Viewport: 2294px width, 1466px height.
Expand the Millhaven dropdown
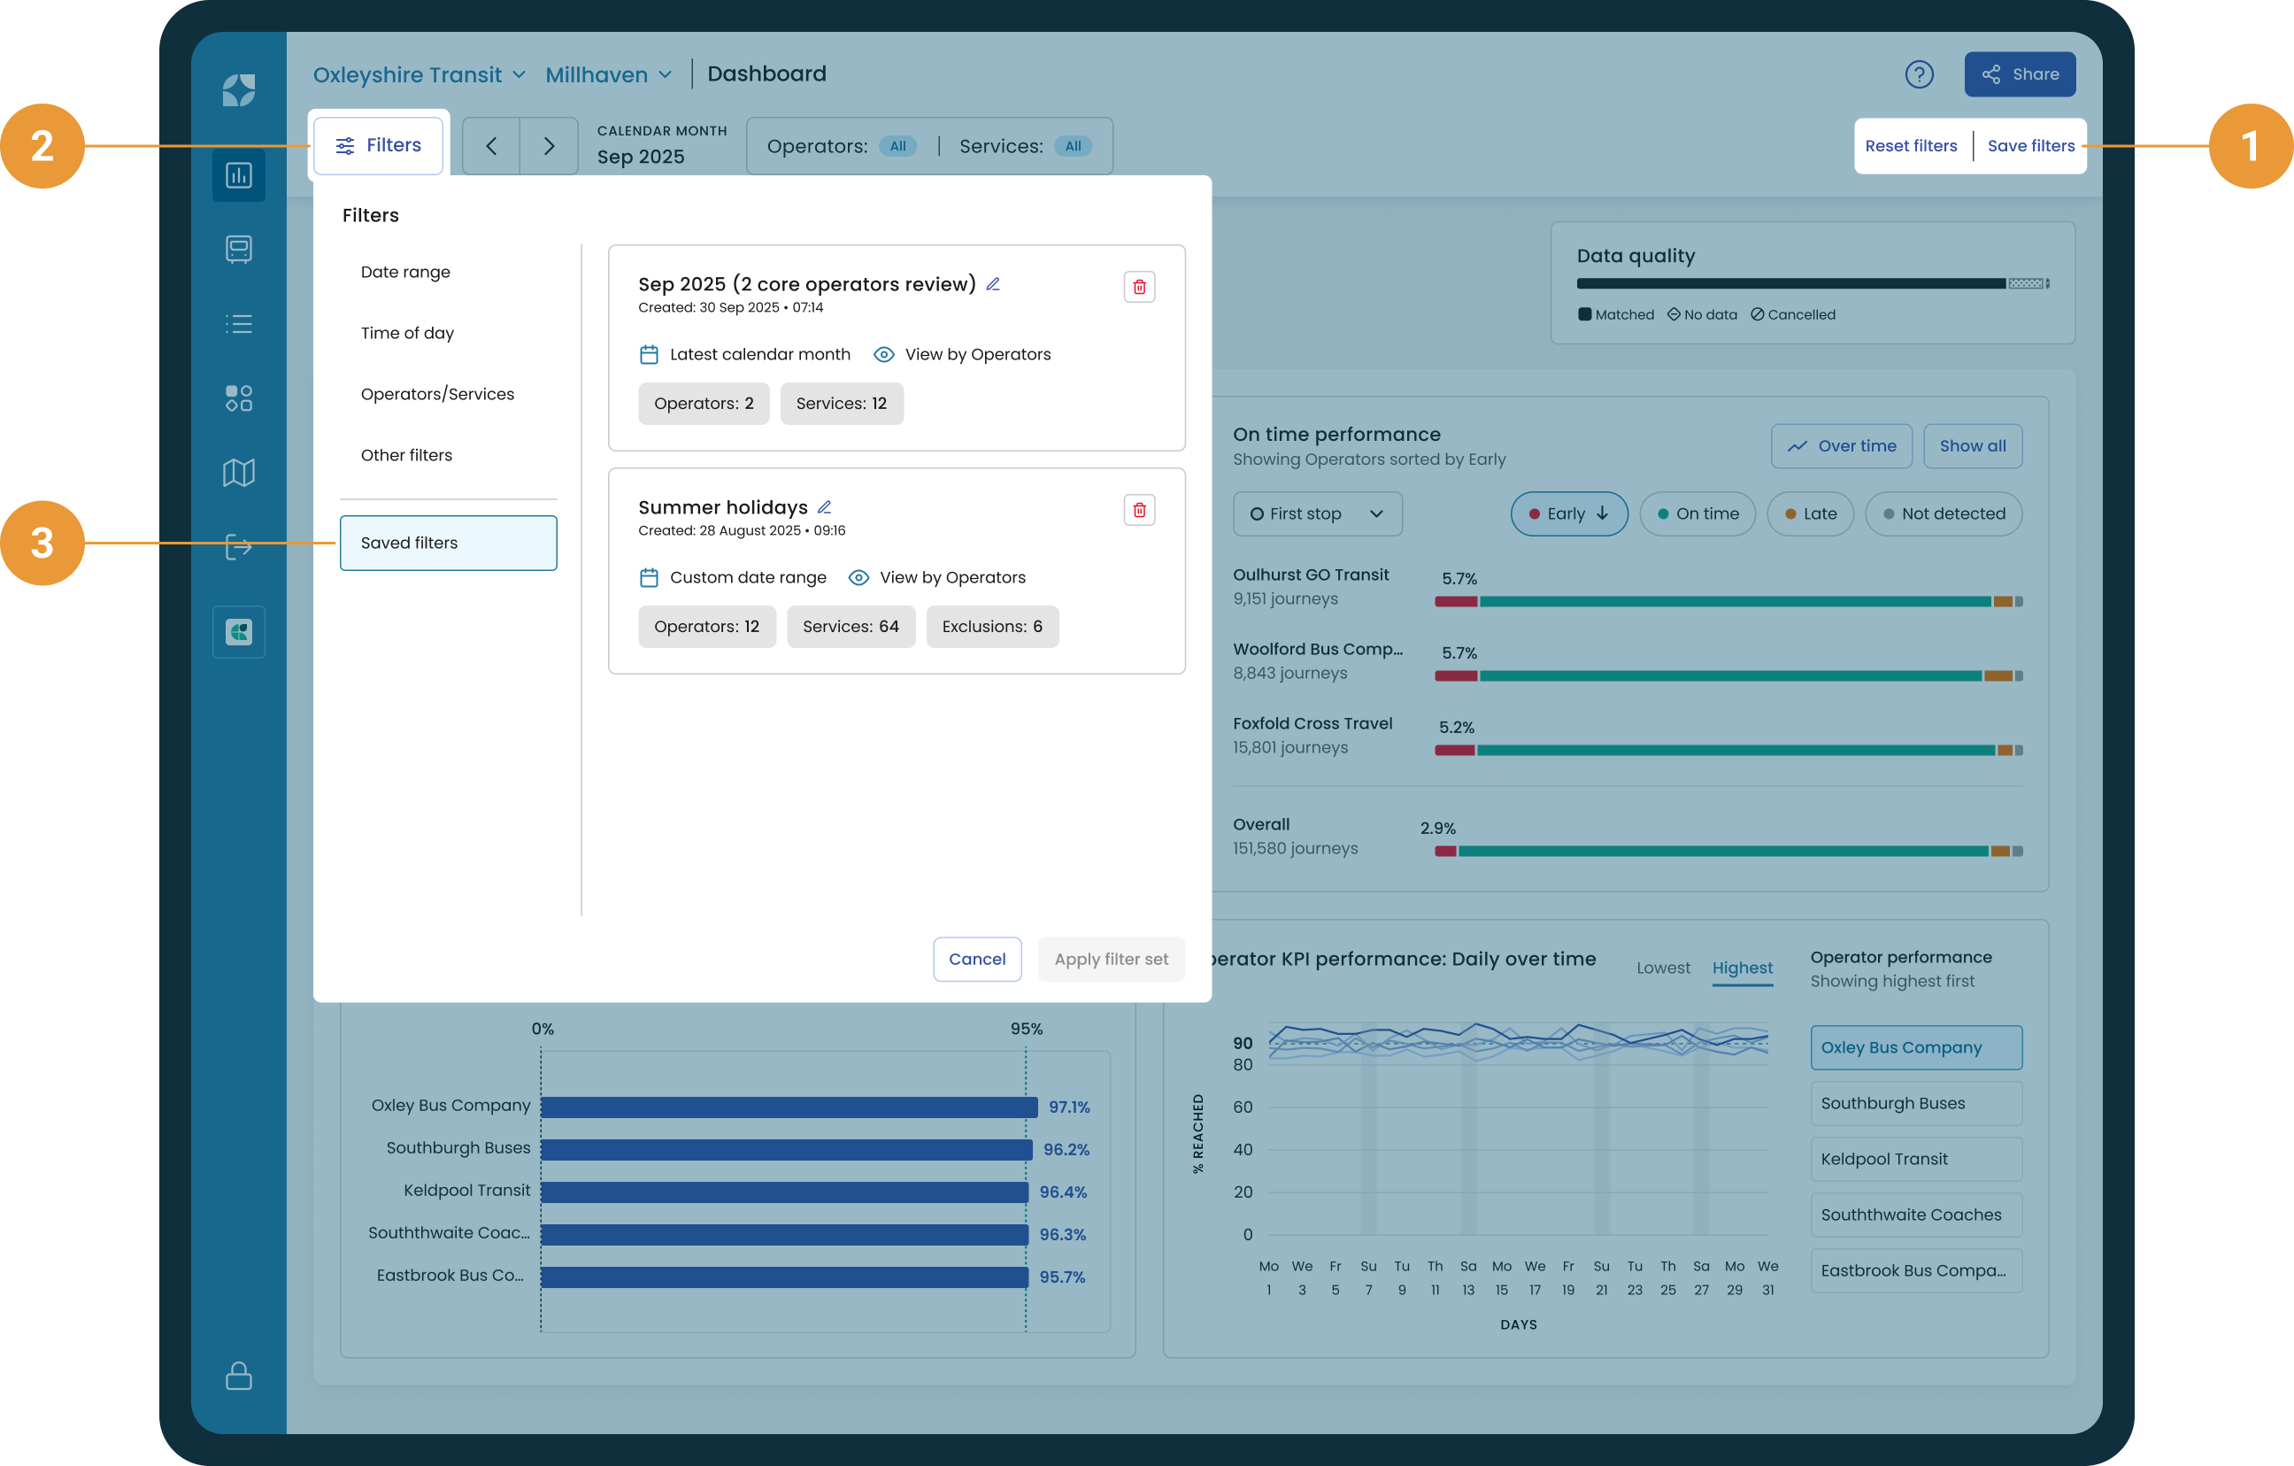(x=609, y=74)
